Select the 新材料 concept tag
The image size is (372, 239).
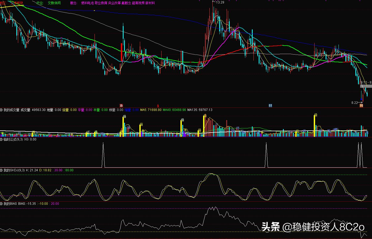(150, 3)
